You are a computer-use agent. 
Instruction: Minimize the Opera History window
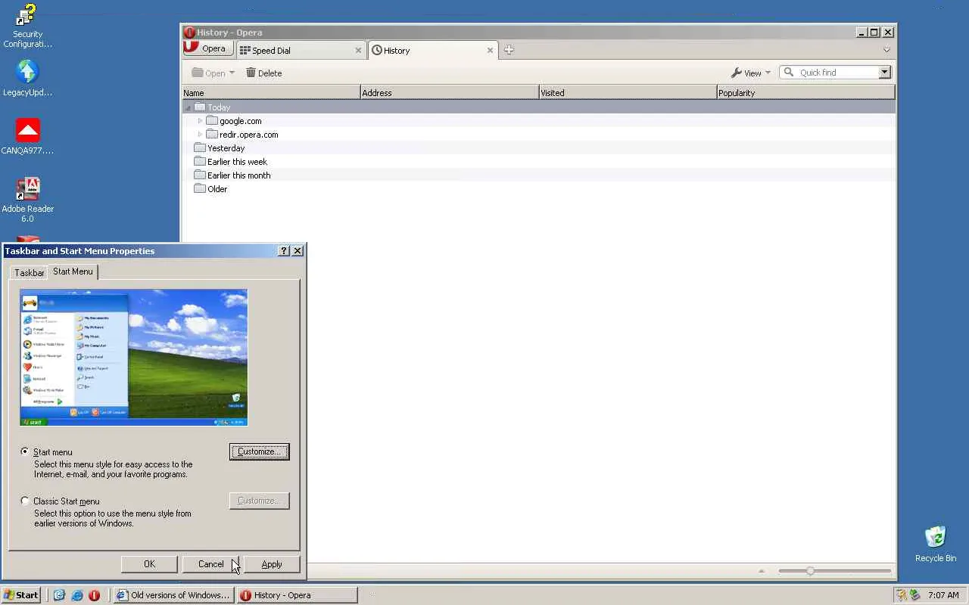click(x=862, y=33)
